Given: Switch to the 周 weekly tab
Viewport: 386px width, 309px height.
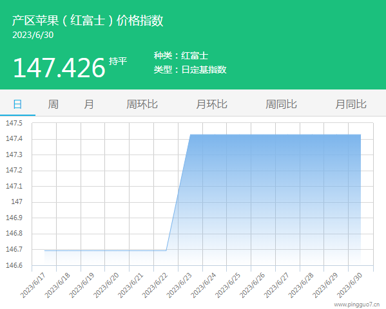Looking at the screenshot, I should 53,104.
